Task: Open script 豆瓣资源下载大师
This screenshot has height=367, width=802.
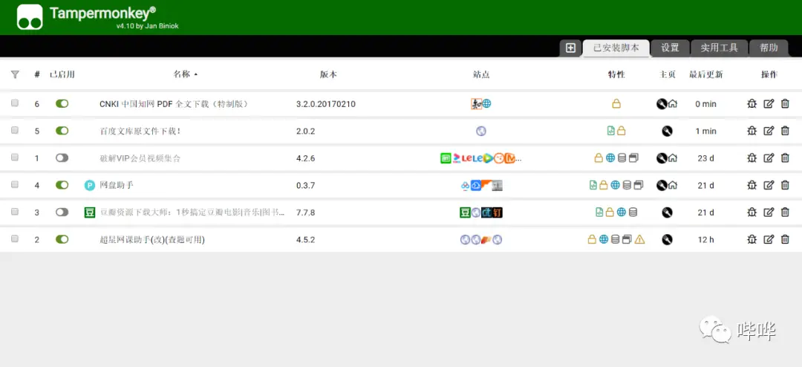Action: [192, 212]
